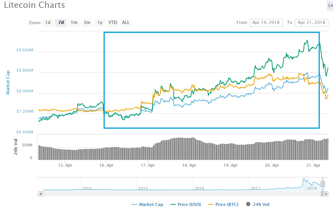The width and height of the screenshot is (333, 211).
Task: Click 2015 in the navigator timeline
Action: click(x=143, y=188)
